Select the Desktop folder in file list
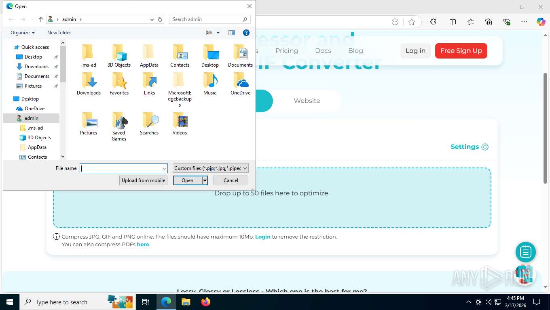 (x=210, y=56)
